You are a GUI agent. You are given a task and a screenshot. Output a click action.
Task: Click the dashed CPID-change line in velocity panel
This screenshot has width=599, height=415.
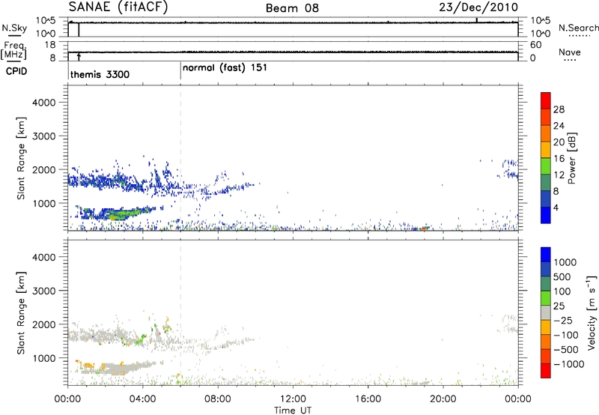pos(180,312)
